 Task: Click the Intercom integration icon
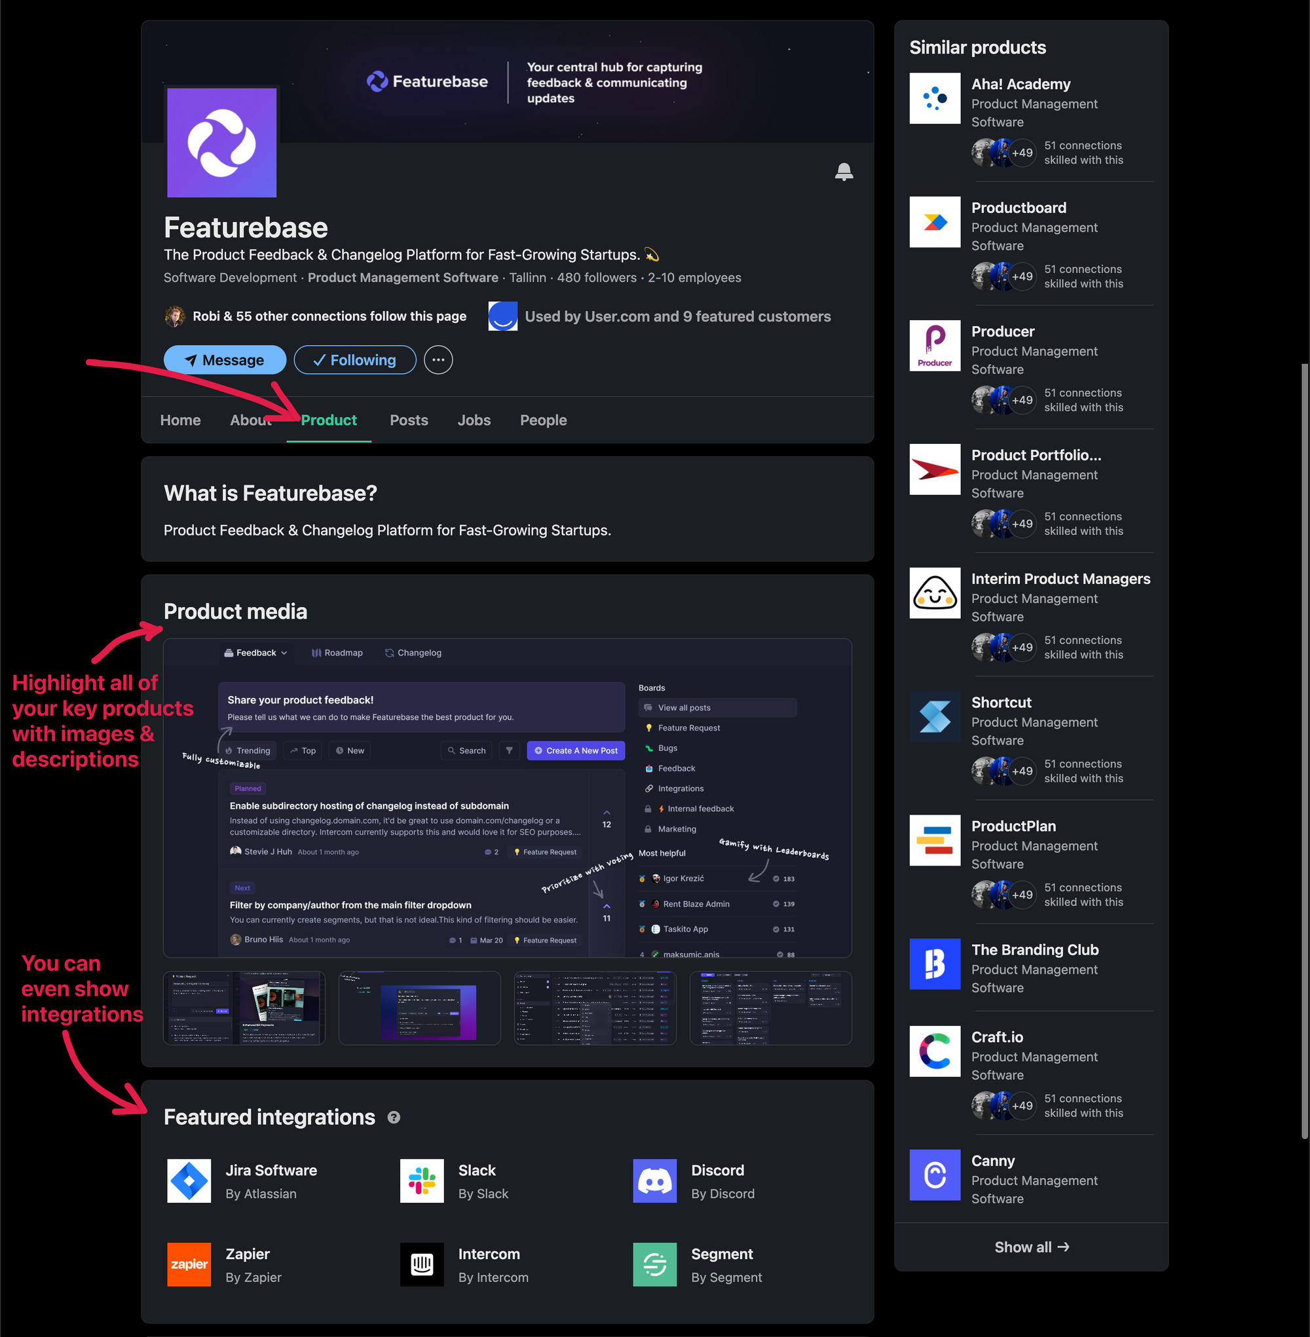pos(422,1265)
